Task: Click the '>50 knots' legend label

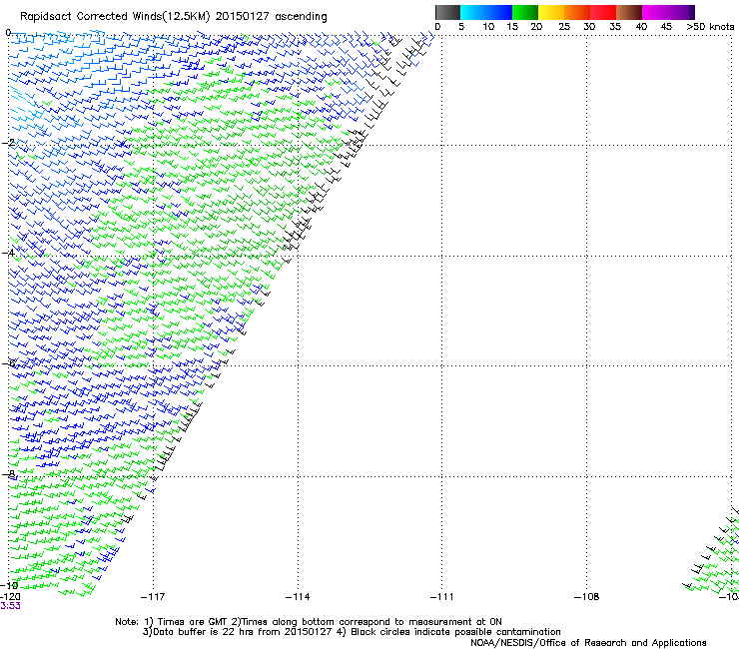Action: coord(710,27)
